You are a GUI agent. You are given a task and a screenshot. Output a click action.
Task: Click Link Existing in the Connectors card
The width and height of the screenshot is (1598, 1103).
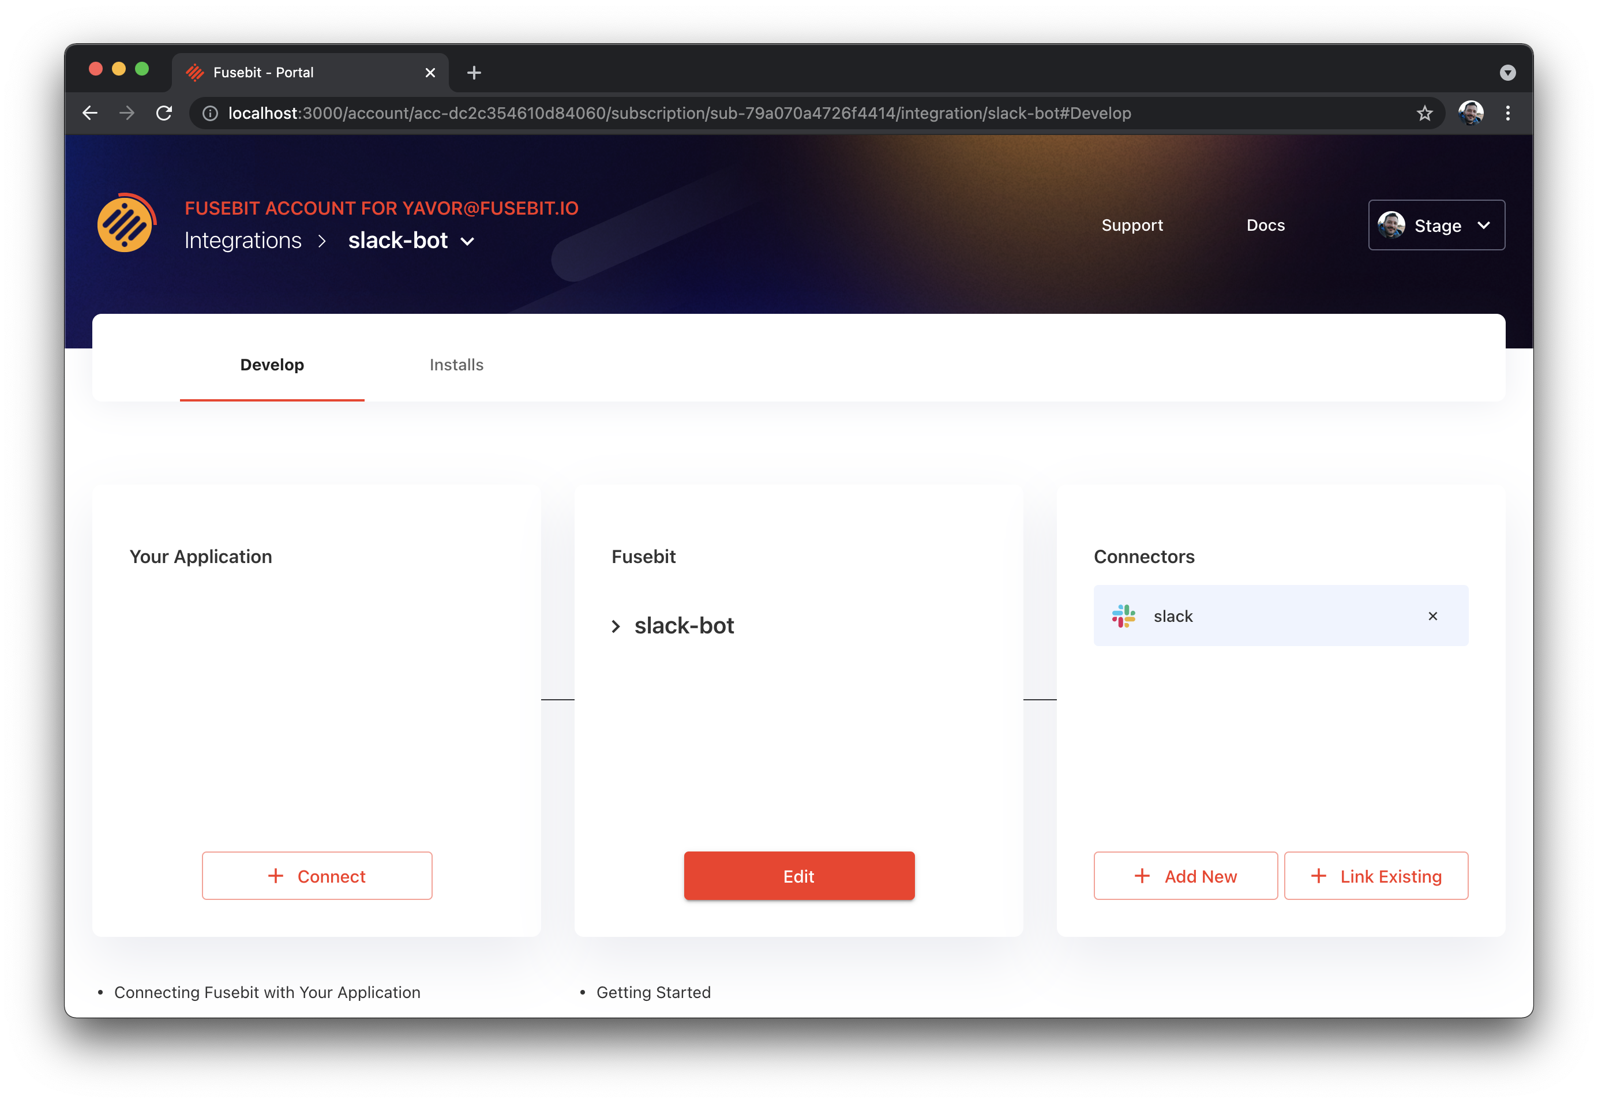point(1375,876)
